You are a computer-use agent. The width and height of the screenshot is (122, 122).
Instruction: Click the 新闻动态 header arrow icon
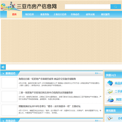point(3,74)
